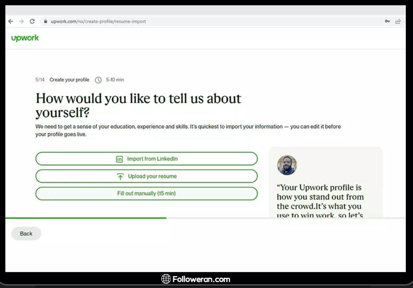The width and height of the screenshot is (413, 288).
Task: Click the 5/14 step indicator text
Action: click(40, 80)
